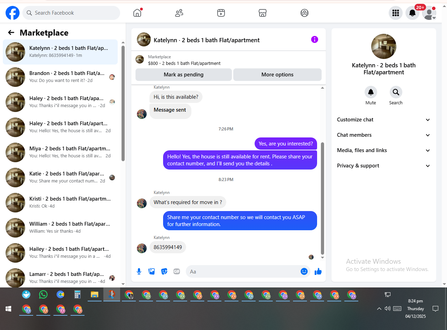Search in conversation with magnifier icon

[x=396, y=92]
